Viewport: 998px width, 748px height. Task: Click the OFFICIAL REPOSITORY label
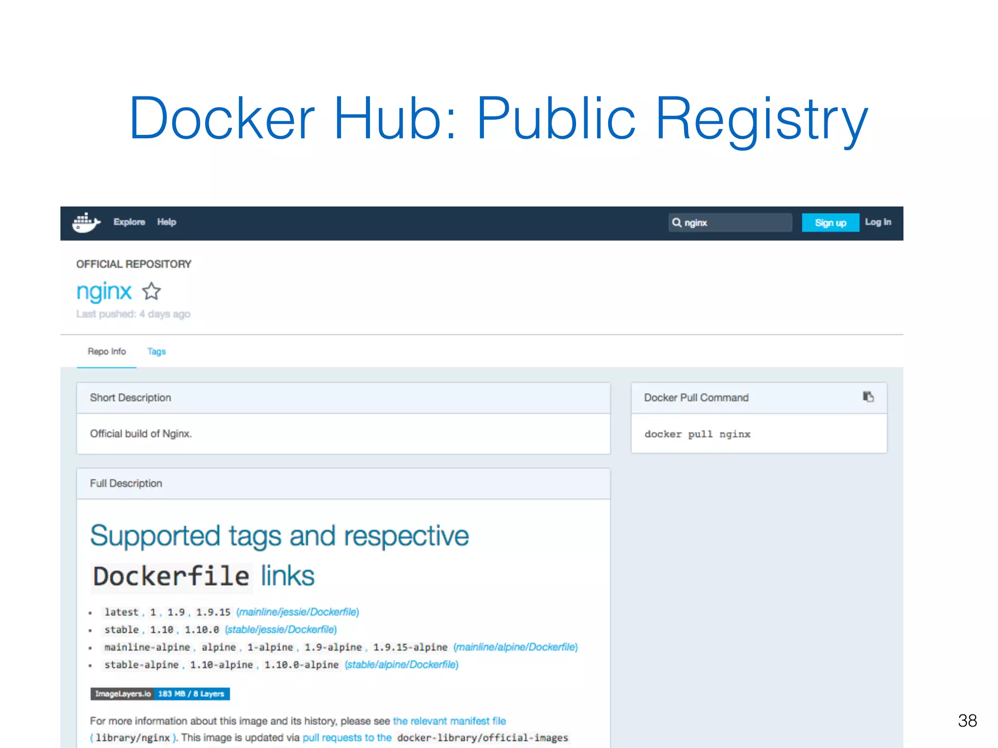[134, 264]
